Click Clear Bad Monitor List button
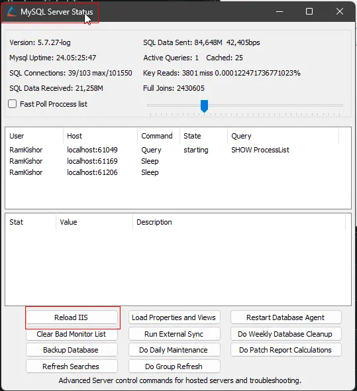Viewport: 357px width, 391px height. [72, 334]
